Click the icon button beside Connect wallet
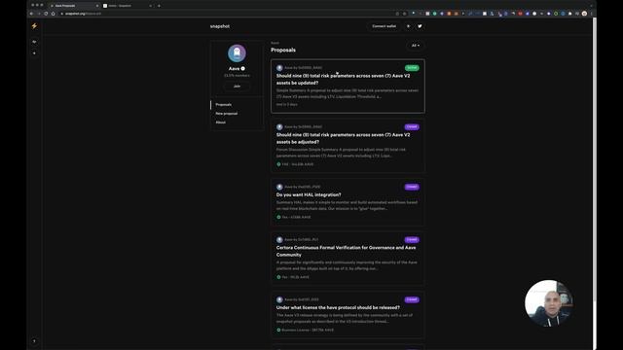 (408, 26)
